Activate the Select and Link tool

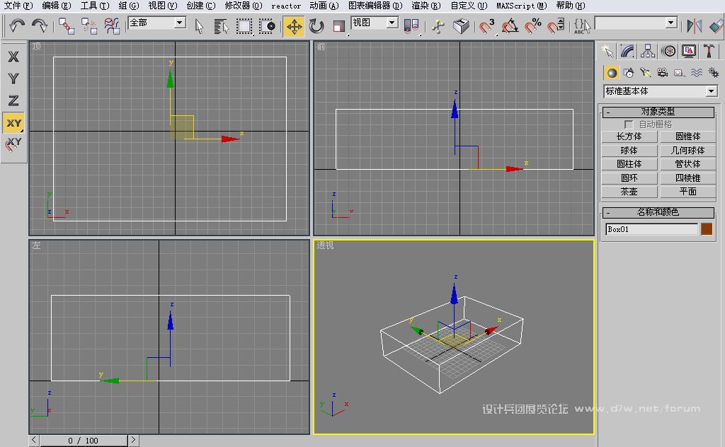(67, 26)
